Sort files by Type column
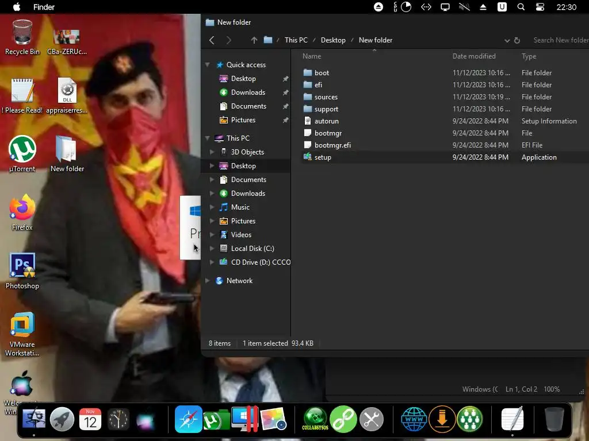The image size is (589, 441). [x=529, y=56]
